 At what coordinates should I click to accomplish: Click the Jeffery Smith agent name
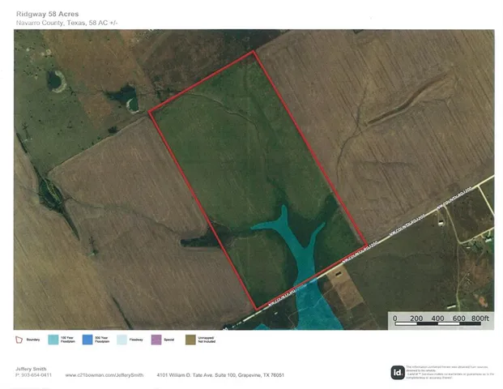(x=31, y=369)
